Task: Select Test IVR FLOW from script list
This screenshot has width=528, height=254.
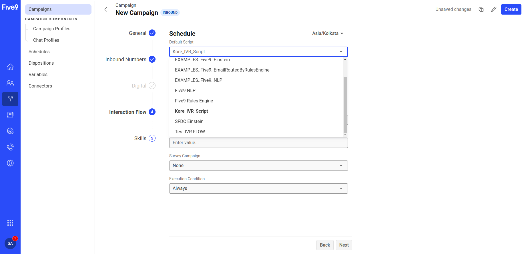Action: point(190,132)
